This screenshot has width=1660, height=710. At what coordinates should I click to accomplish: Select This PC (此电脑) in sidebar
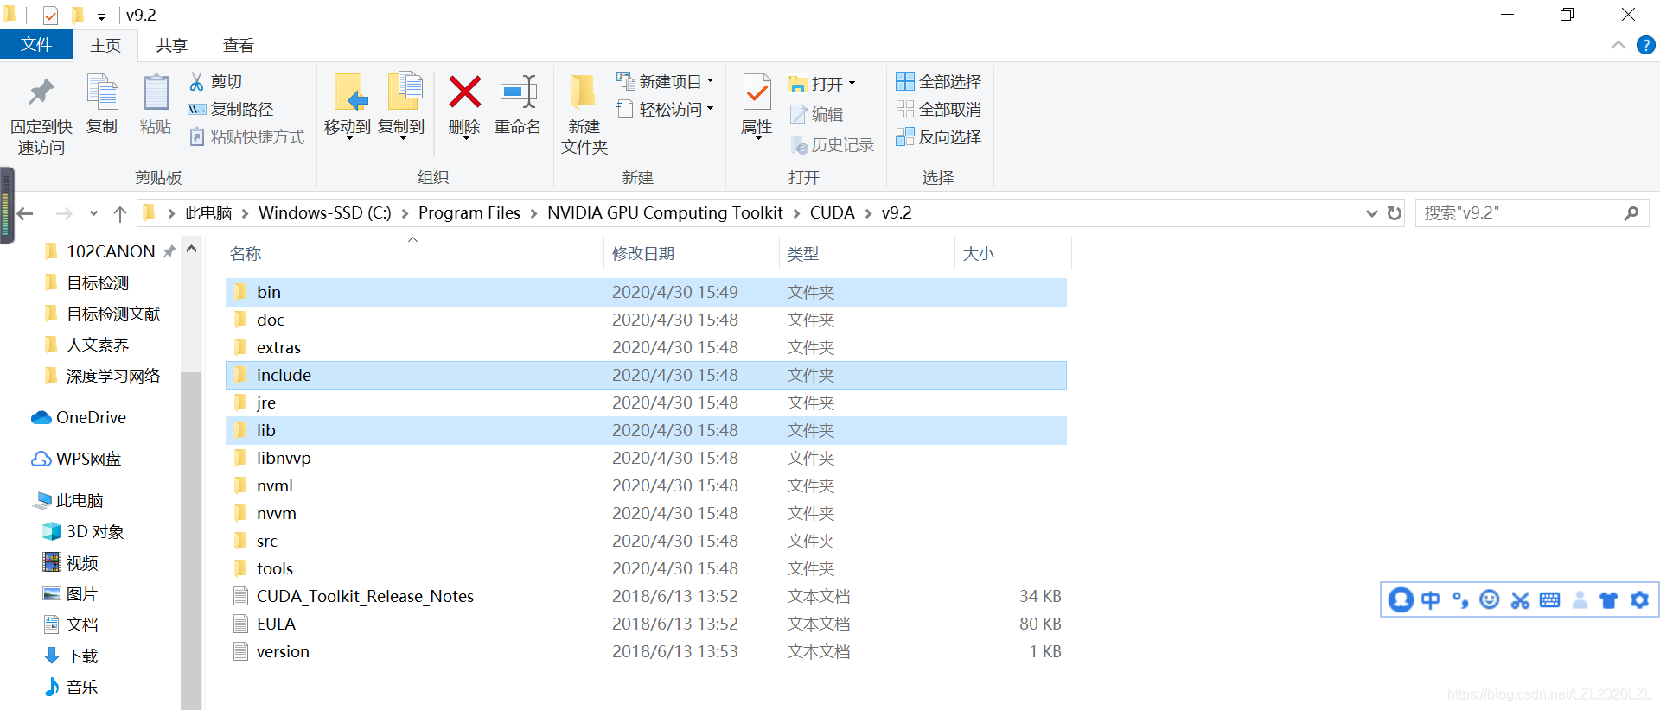pos(68,500)
